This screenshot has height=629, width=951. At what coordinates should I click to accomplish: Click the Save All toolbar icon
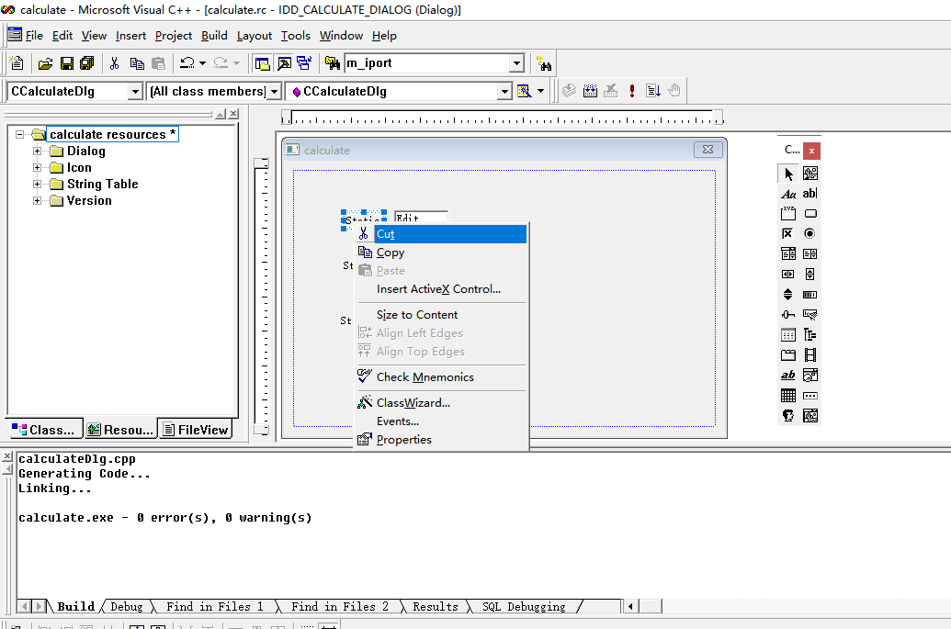tap(85, 62)
